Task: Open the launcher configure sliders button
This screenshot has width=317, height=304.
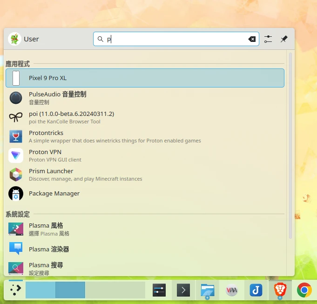Action: point(268,39)
